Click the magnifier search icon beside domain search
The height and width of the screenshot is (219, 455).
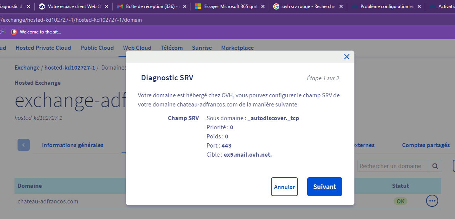(435, 166)
